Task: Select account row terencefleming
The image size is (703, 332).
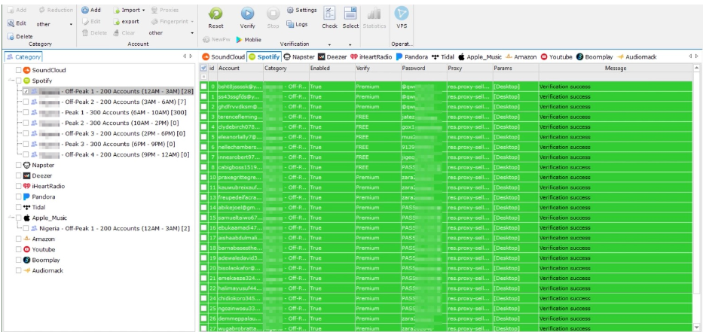Action: click(447, 117)
